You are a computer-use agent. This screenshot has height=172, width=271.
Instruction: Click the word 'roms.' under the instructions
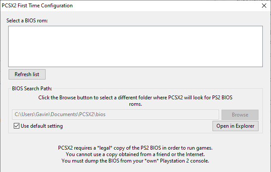[135, 104]
